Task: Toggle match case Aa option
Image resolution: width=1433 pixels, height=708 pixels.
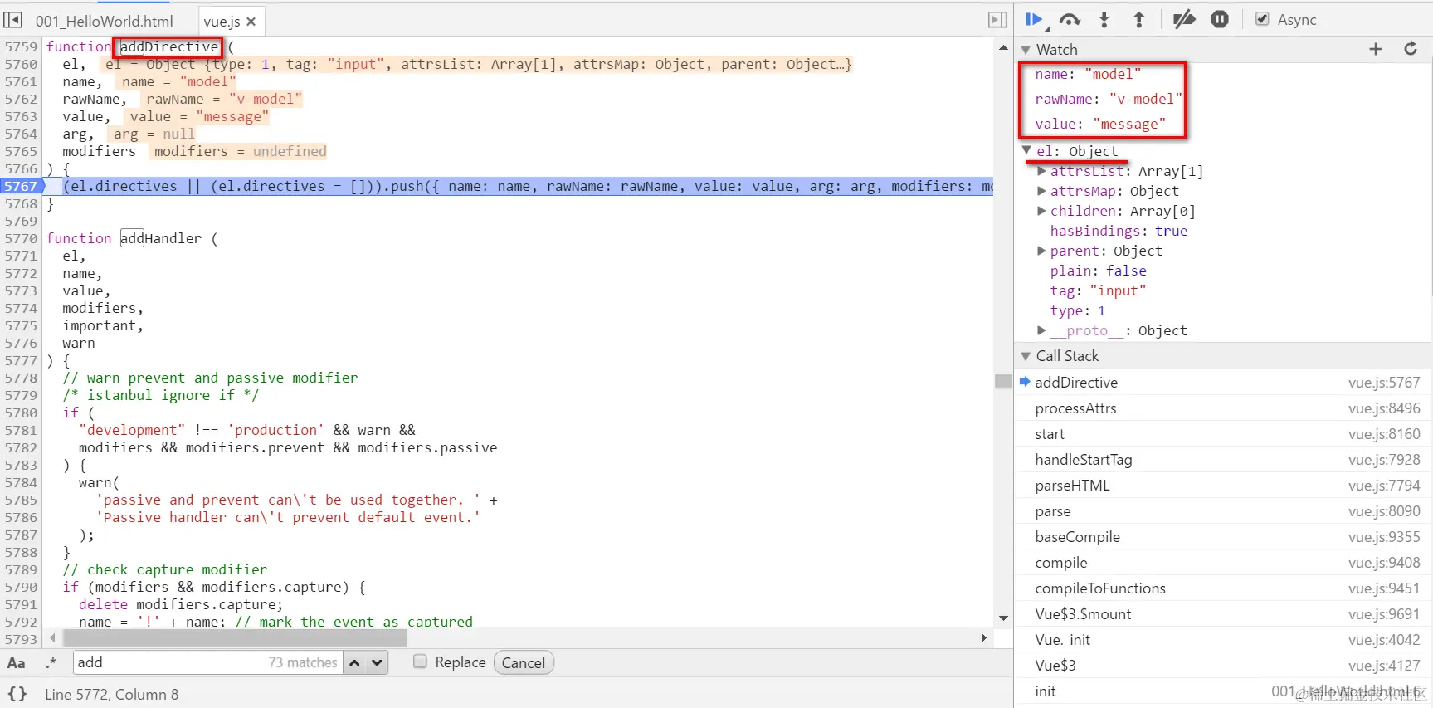Action: tap(16, 662)
